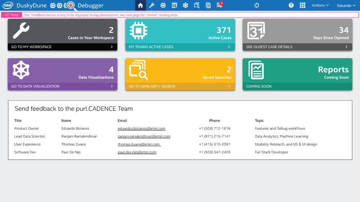Click SEE OLDEST CASE DETAILS link
The image size is (360, 202).
coord(269,47)
